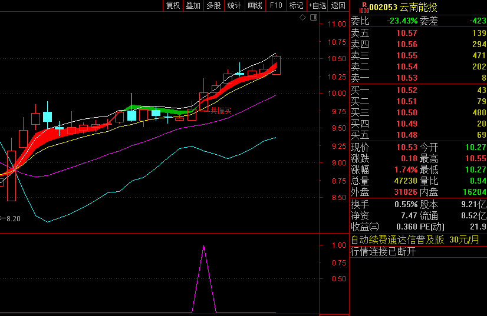This screenshot has height=316, width=487.
Task: Click 卖一 price 10.53
Action: 407,78
